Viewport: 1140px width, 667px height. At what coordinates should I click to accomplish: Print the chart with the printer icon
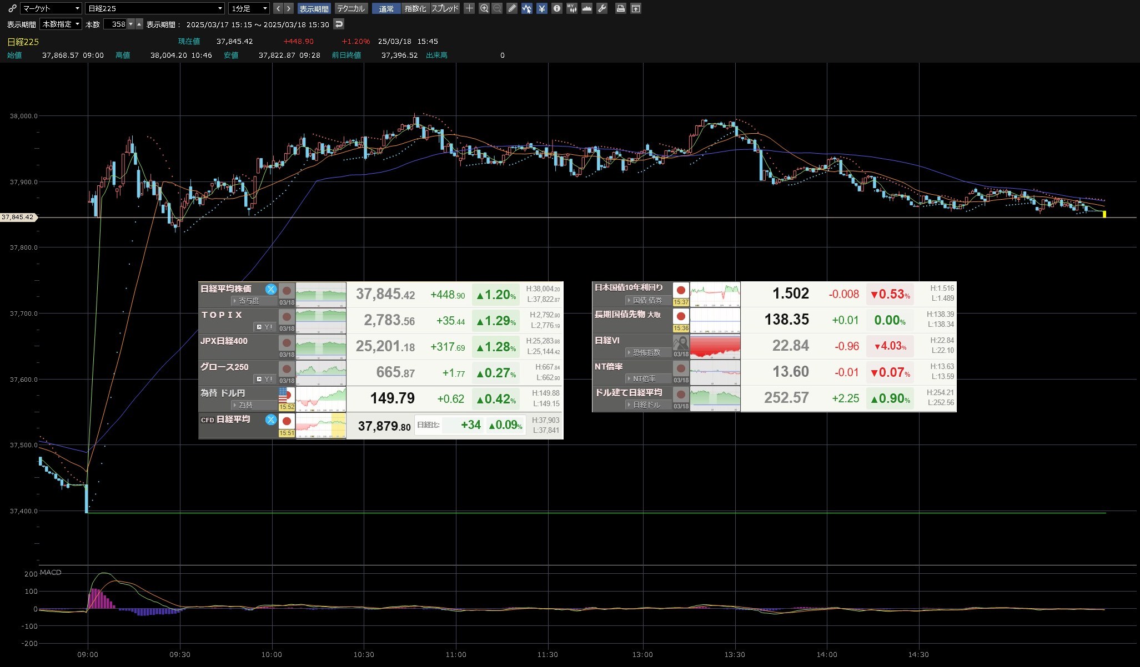[x=621, y=8]
